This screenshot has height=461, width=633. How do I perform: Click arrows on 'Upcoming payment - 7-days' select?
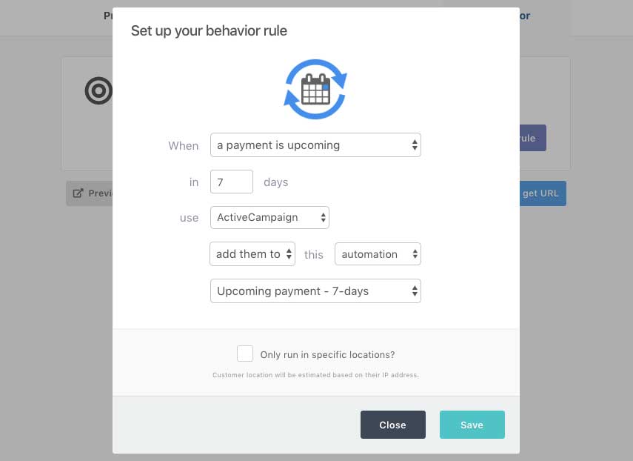[x=415, y=291]
